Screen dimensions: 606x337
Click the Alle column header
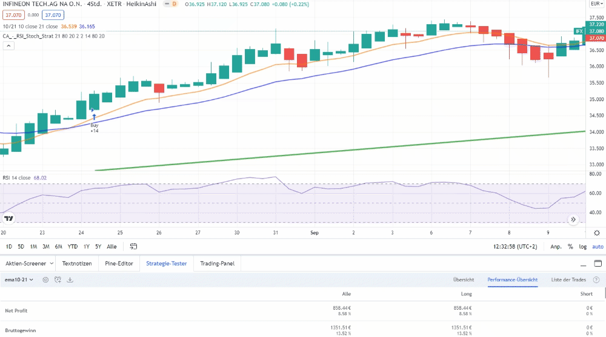pos(346,294)
